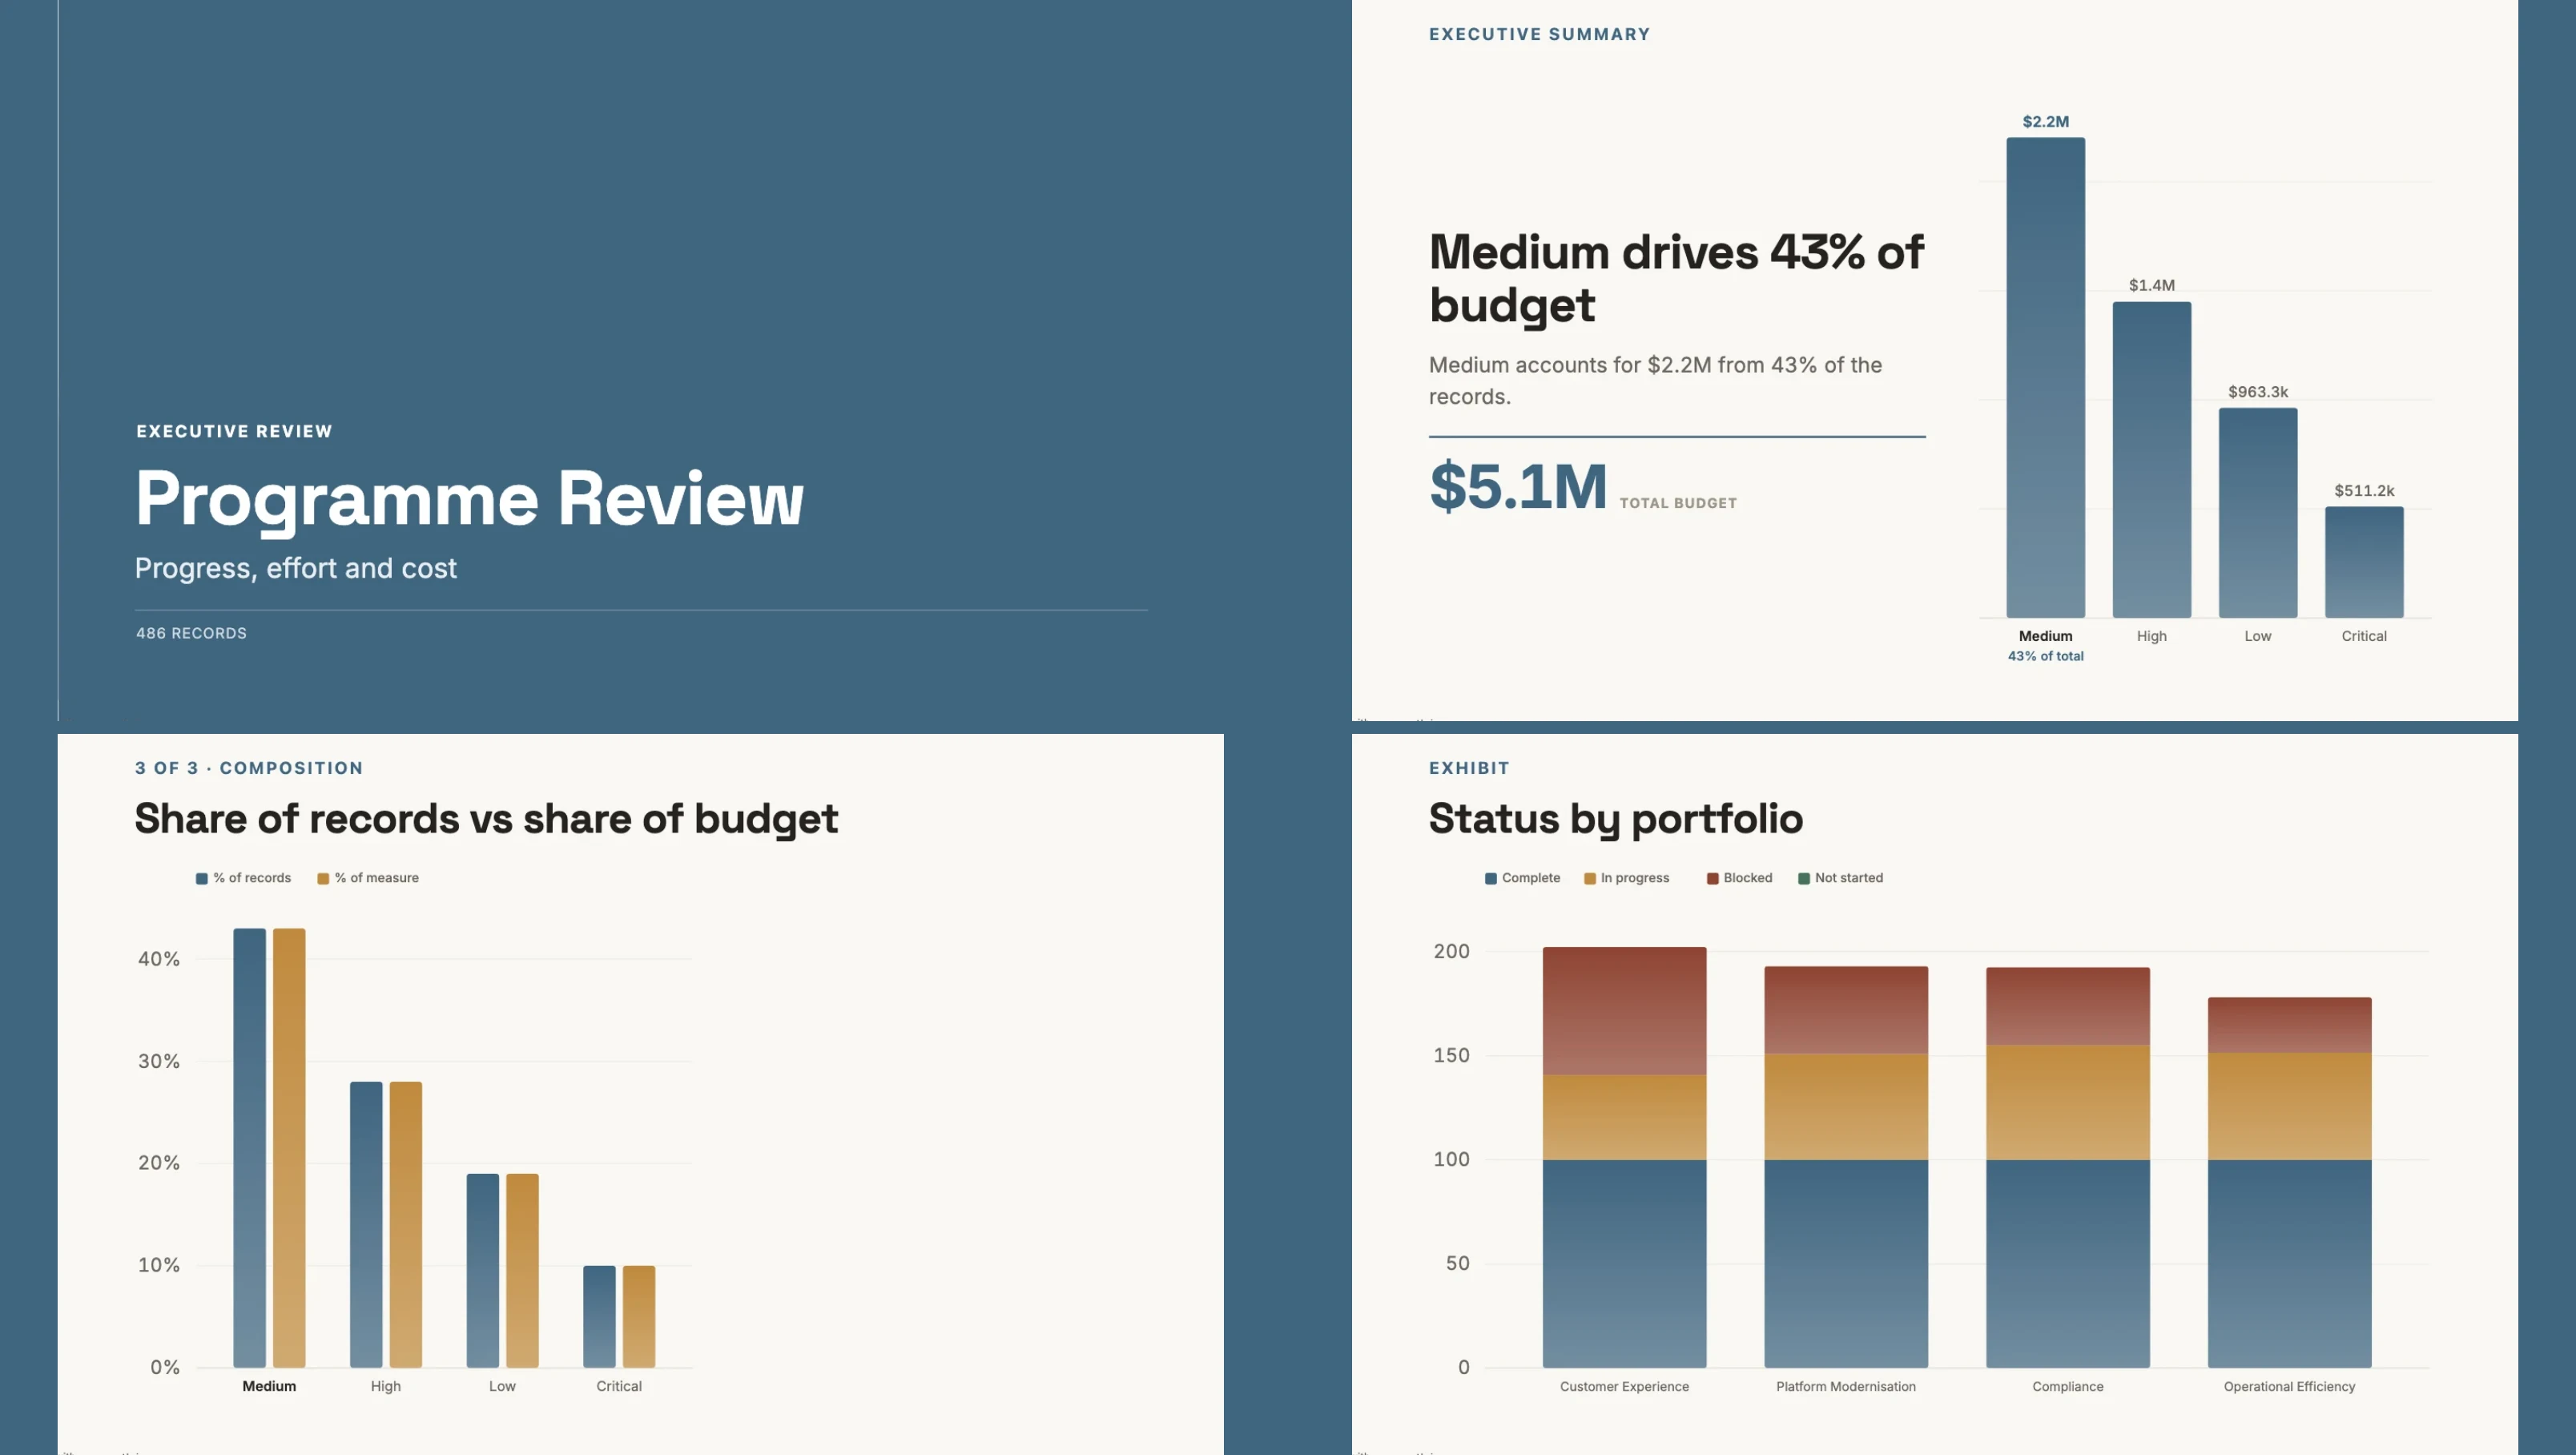This screenshot has width=2576, height=1455.
Task: Click the 40% axis tick label
Action: [159, 959]
